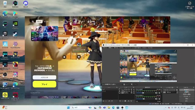Add a new scene with plus icon
The image size is (195, 110).
[103, 101]
